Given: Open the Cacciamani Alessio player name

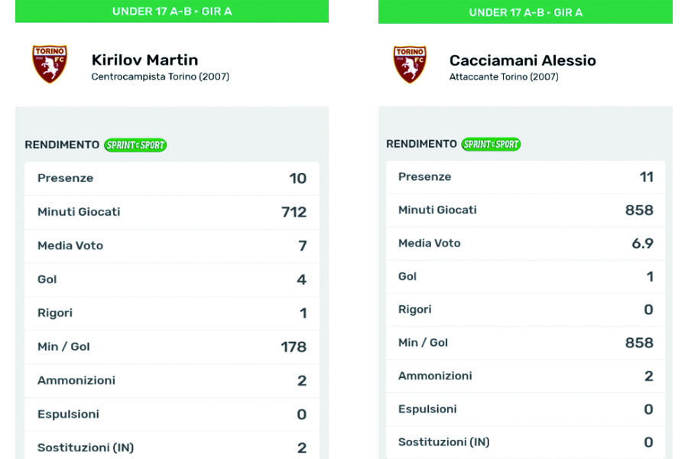Looking at the screenshot, I should pyautogui.click(x=522, y=60).
